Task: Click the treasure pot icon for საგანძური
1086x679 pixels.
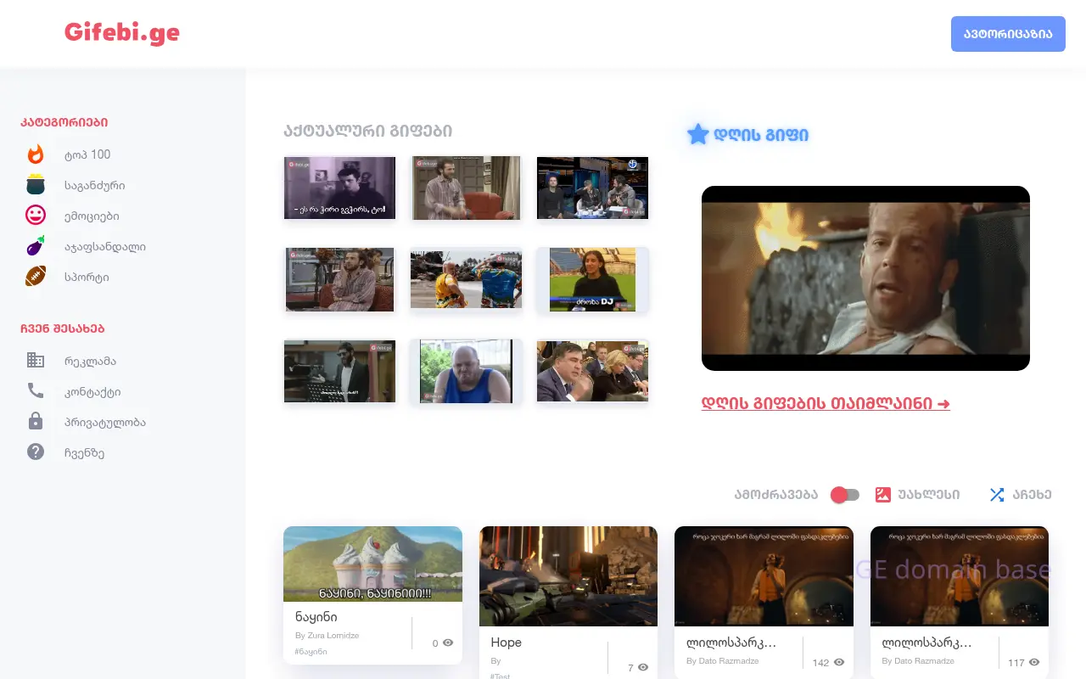Action: 36,185
